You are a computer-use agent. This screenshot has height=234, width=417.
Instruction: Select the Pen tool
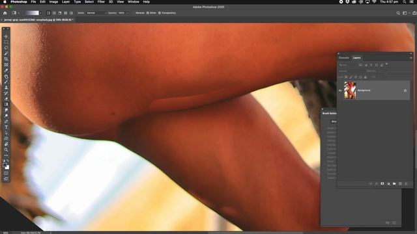[x=6, y=122]
